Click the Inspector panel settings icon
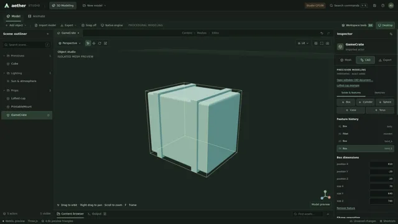398x224 pixels. coord(391,34)
